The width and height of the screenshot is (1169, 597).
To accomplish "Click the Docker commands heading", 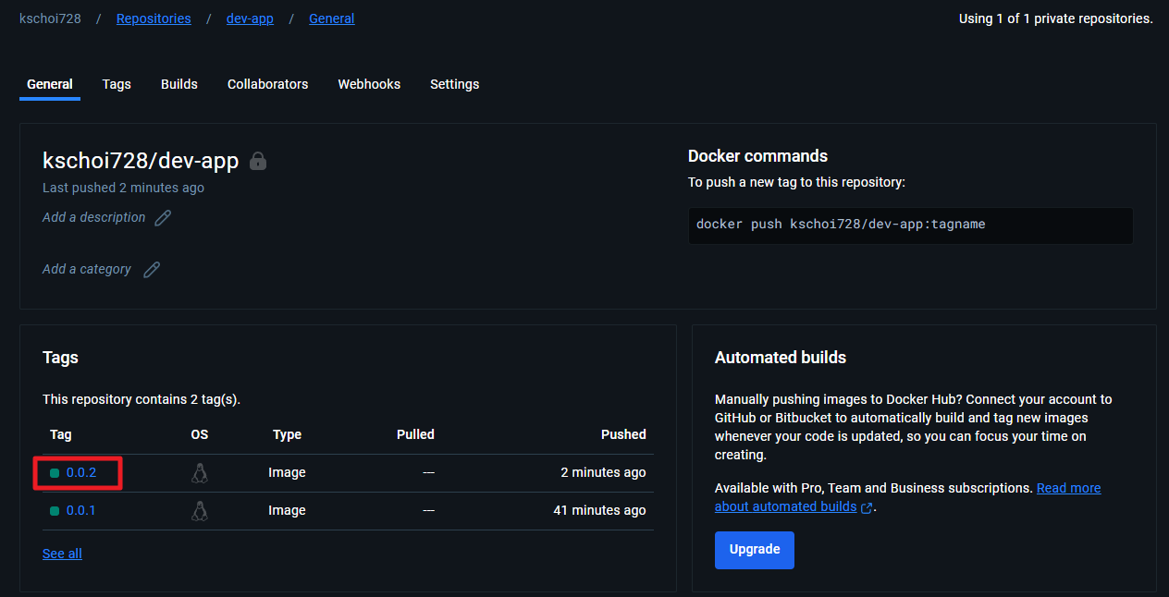I will pyautogui.click(x=758, y=156).
